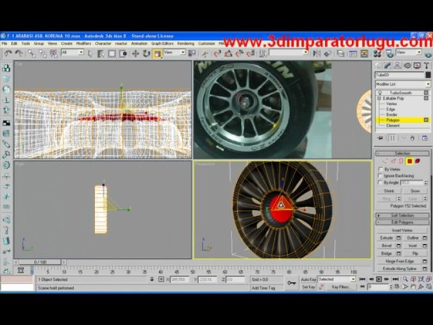Click the Bevel button
The width and height of the screenshot is (433, 325).
pos(387,246)
